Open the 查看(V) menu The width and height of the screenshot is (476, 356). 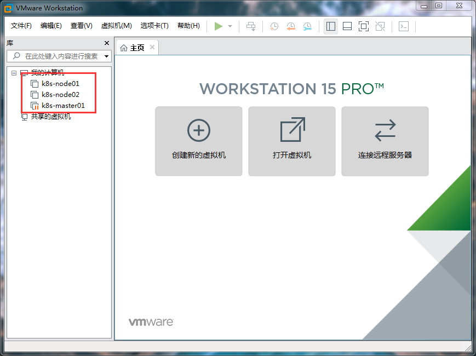pyautogui.click(x=82, y=26)
